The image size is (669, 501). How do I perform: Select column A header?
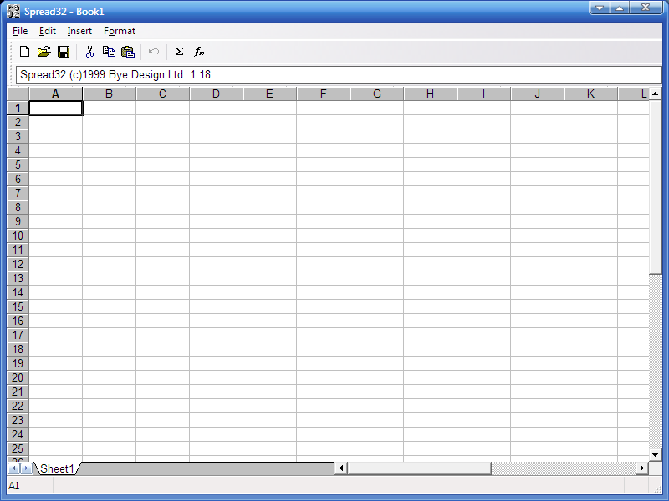point(55,94)
